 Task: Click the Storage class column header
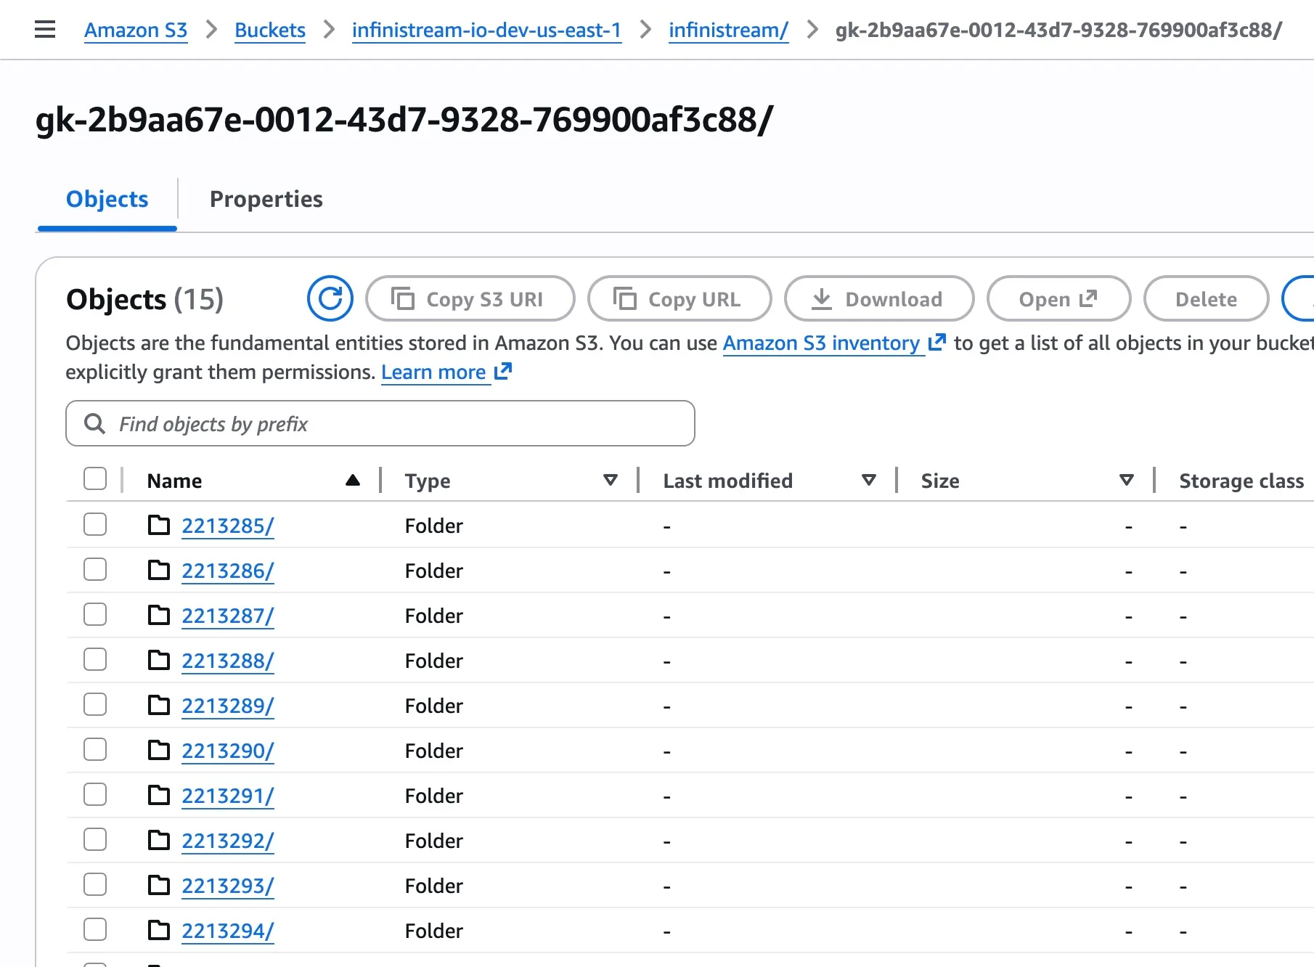click(x=1241, y=481)
